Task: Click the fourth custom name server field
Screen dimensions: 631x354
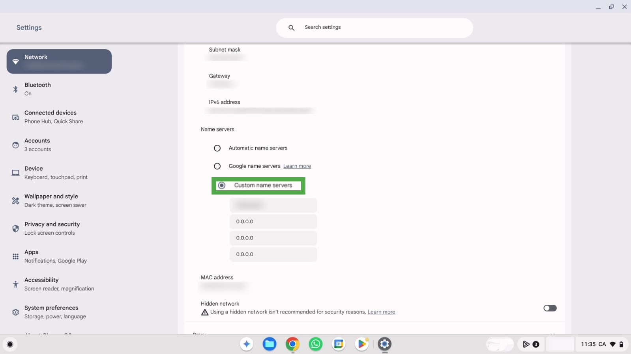Action: 273,254
